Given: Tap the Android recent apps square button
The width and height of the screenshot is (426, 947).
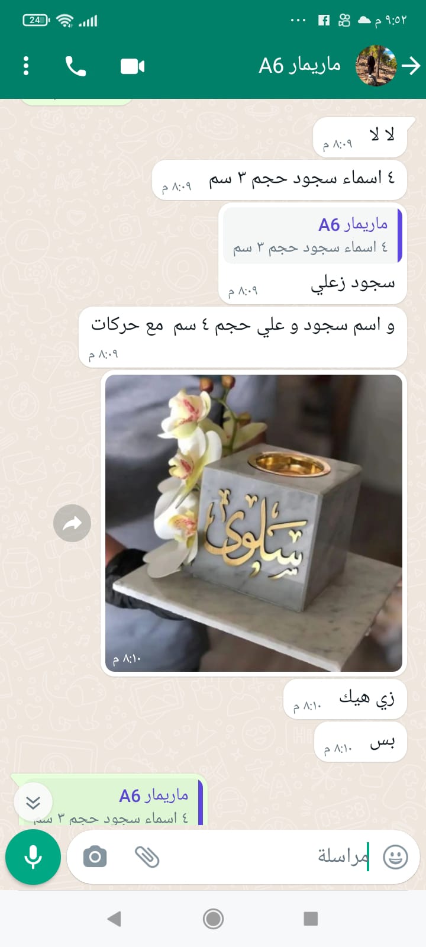Looking at the screenshot, I should [x=311, y=919].
